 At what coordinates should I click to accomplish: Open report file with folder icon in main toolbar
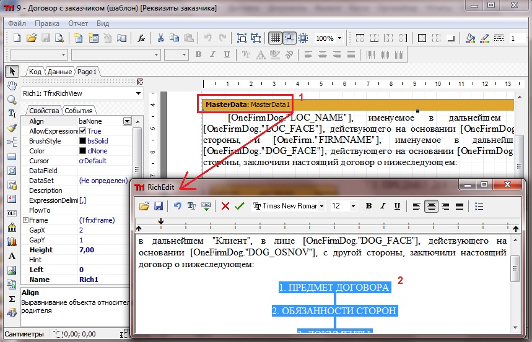coord(31,38)
